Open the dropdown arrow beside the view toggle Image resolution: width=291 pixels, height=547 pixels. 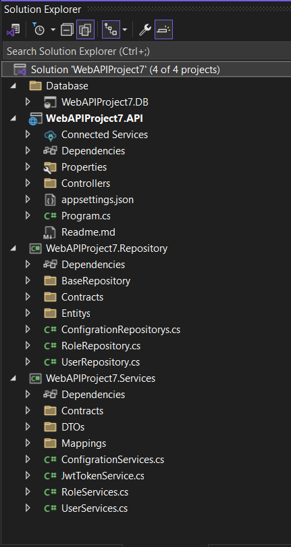click(x=125, y=30)
